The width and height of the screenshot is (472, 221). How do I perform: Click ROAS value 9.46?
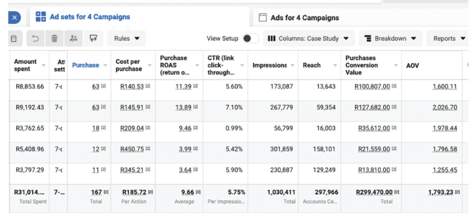tap(185, 129)
